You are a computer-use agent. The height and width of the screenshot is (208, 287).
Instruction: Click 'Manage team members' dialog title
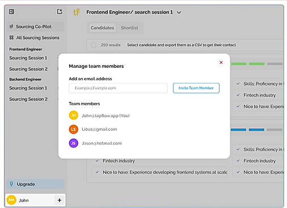coord(96,66)
